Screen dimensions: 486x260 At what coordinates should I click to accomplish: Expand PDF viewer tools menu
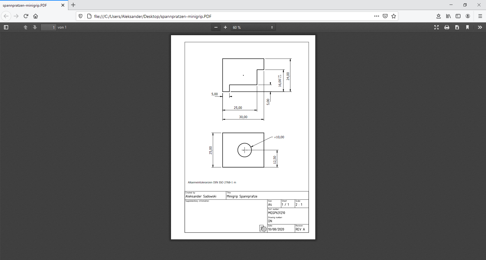coord(480,27)
